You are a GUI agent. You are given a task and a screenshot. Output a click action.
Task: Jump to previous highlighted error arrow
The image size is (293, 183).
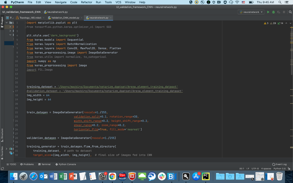[x=286, y=23]
